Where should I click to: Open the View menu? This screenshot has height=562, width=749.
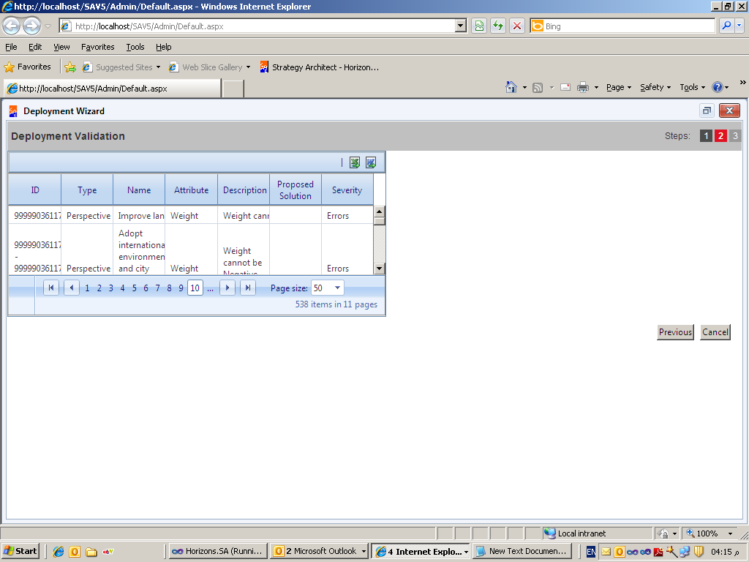pos(61,47)
